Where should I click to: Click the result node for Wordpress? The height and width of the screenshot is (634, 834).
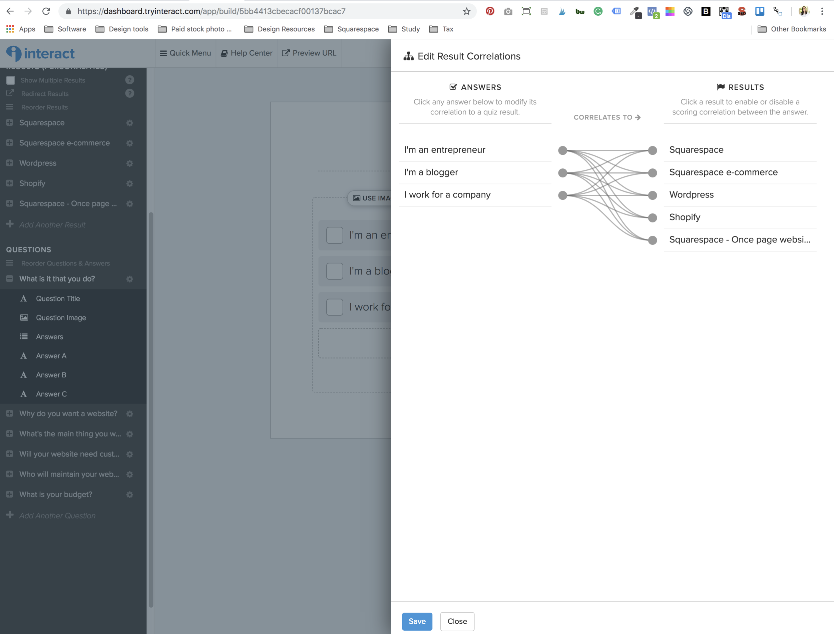point(652,195)
